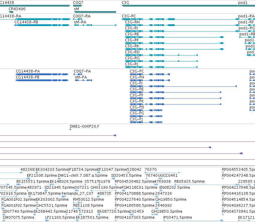This screenshot has width=255, height=222.
Task: Click the pod1-RF transcript label
Action: coord(246,22)
